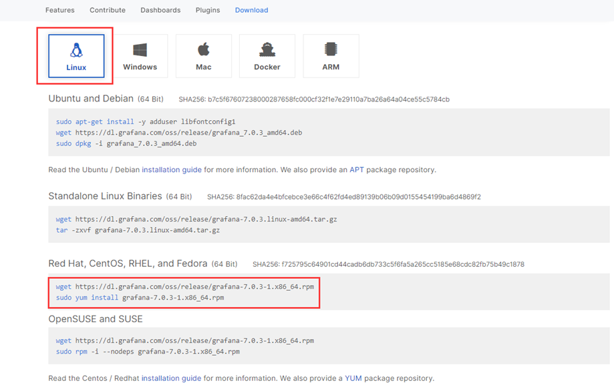
Task: Select the Linux penguin platform tile
Action: tap(76, 56)
